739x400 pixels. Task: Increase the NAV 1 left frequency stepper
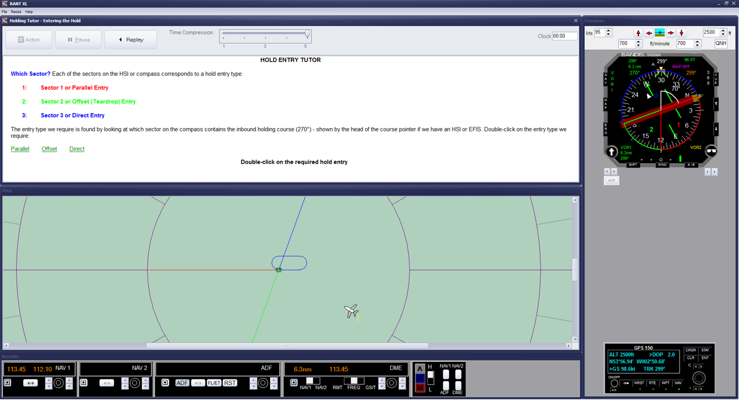(49, 381)
